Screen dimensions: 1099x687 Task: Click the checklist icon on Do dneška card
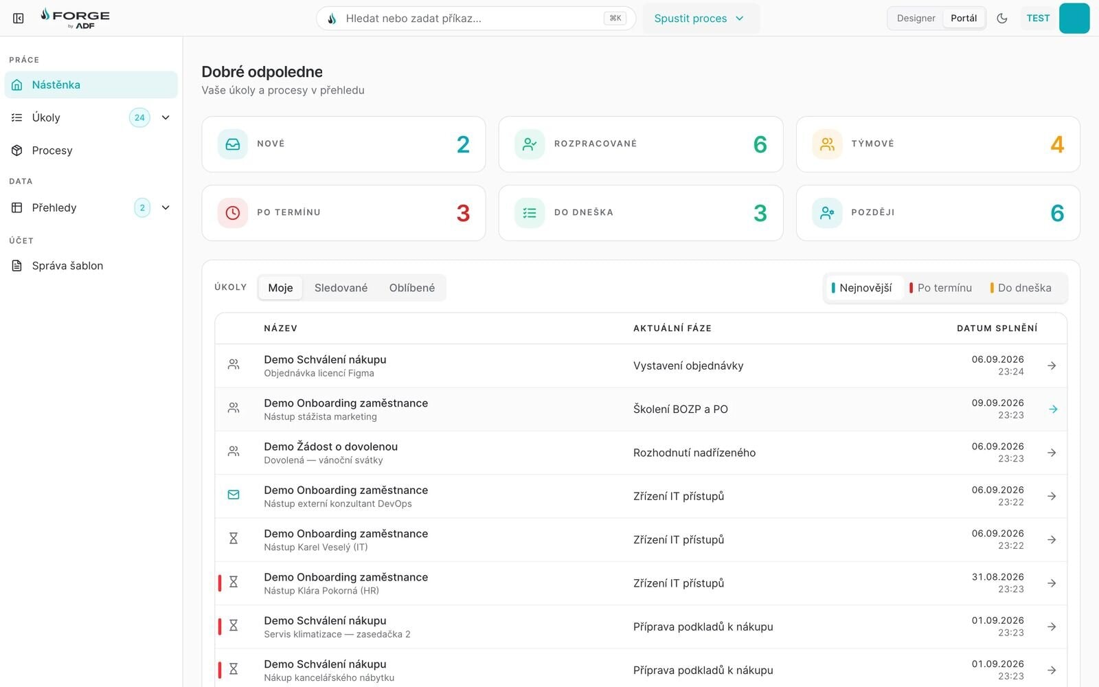click(530, 213)
